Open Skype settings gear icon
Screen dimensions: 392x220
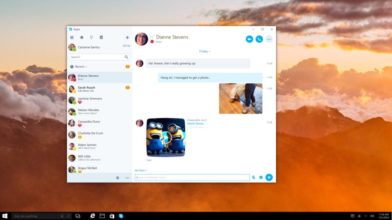pos(118,178)
